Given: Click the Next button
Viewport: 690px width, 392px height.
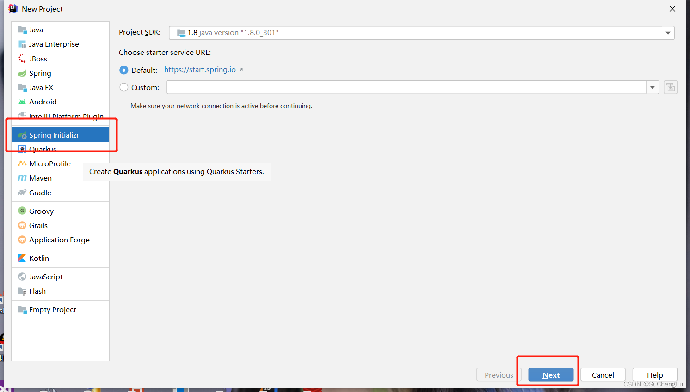Looking at the screenshot, I should point(551,375).
